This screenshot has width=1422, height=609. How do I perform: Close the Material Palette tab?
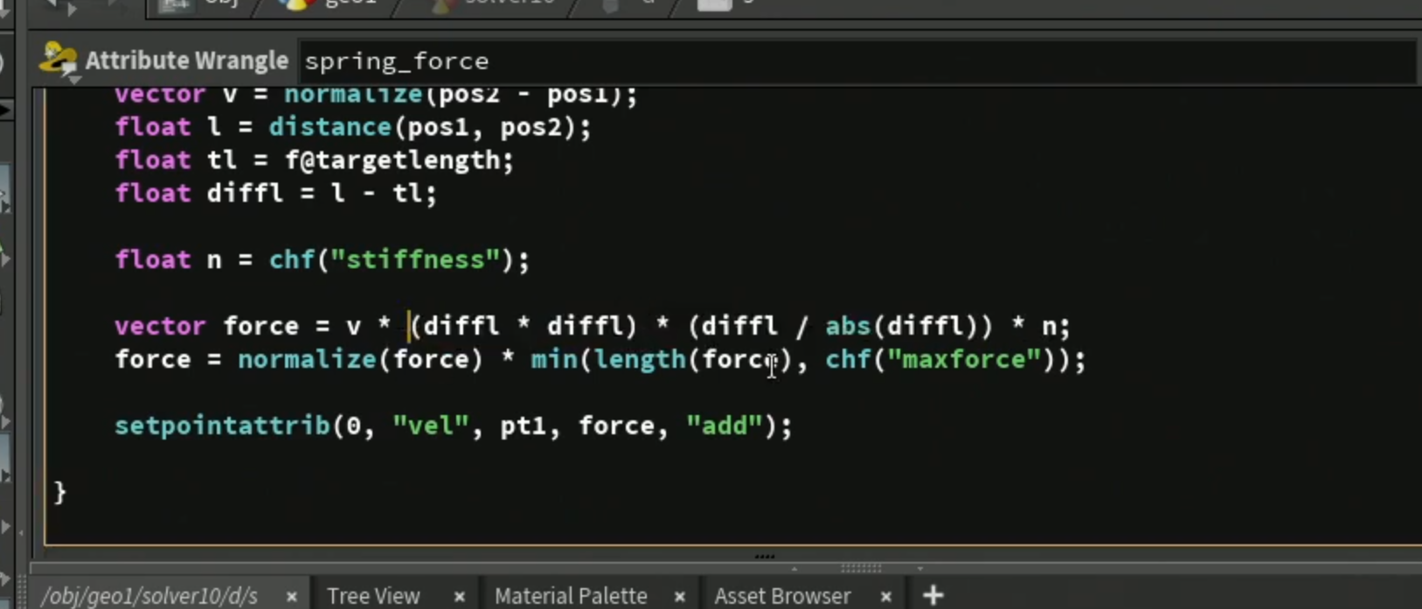(679, 597)
